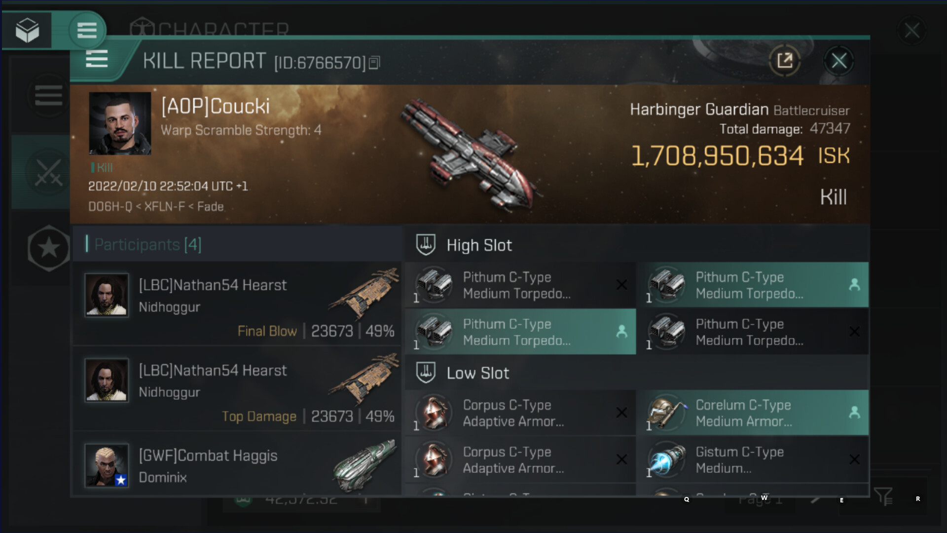The image size is (947, 533).
Task: Close the kill report window
Action: [839, 61]
